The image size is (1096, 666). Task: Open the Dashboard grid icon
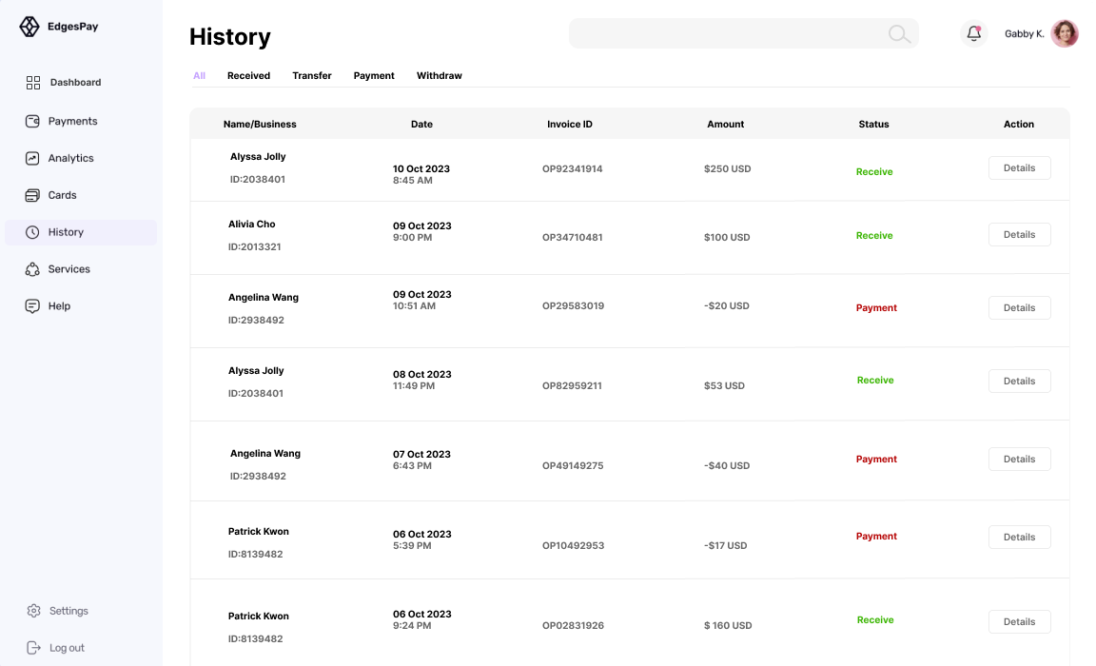click(x=33, y=83)
